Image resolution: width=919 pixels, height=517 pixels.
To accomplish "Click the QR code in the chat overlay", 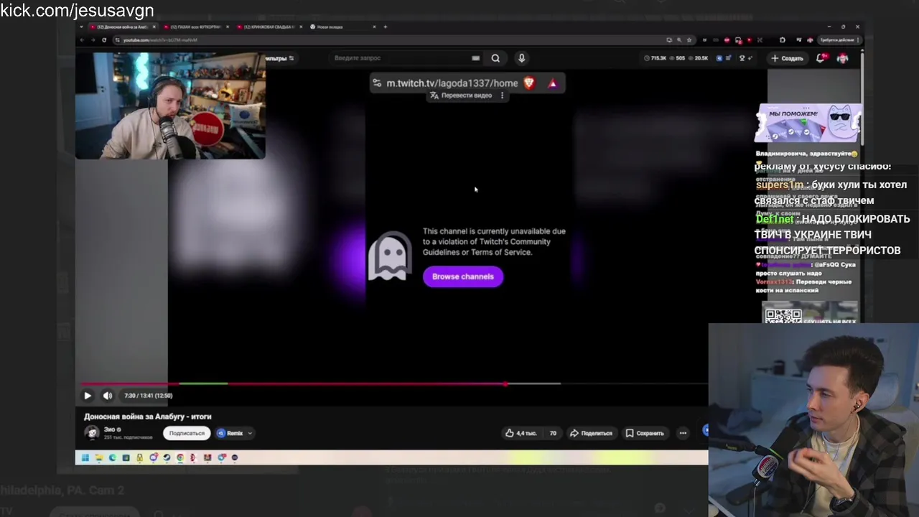I will point(783,315).
